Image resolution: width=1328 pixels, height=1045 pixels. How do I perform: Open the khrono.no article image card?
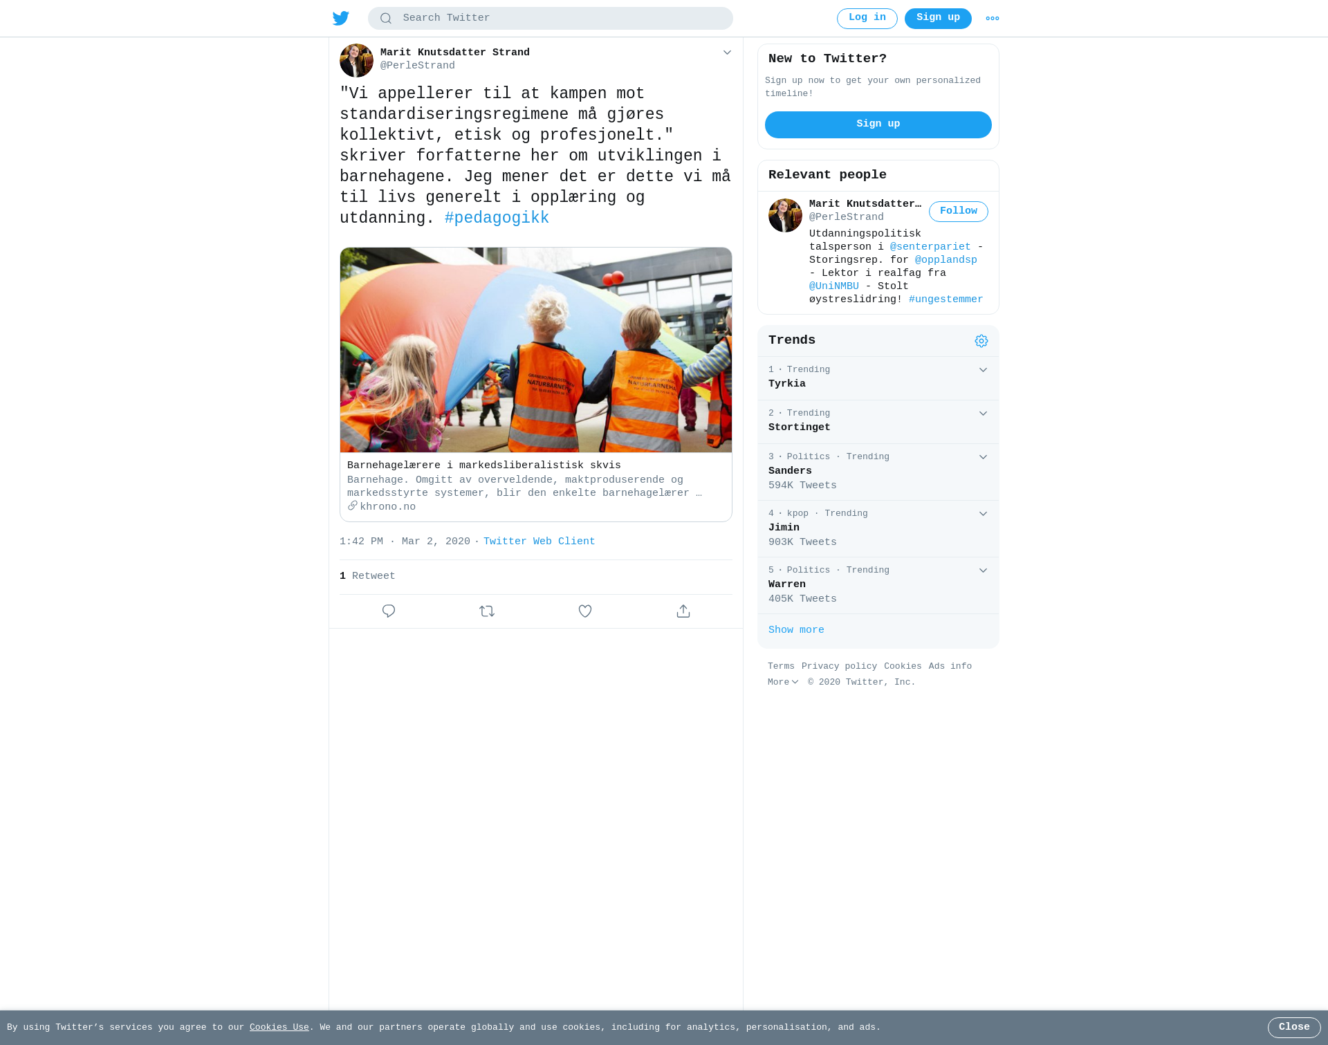click(x=536, y=350)
